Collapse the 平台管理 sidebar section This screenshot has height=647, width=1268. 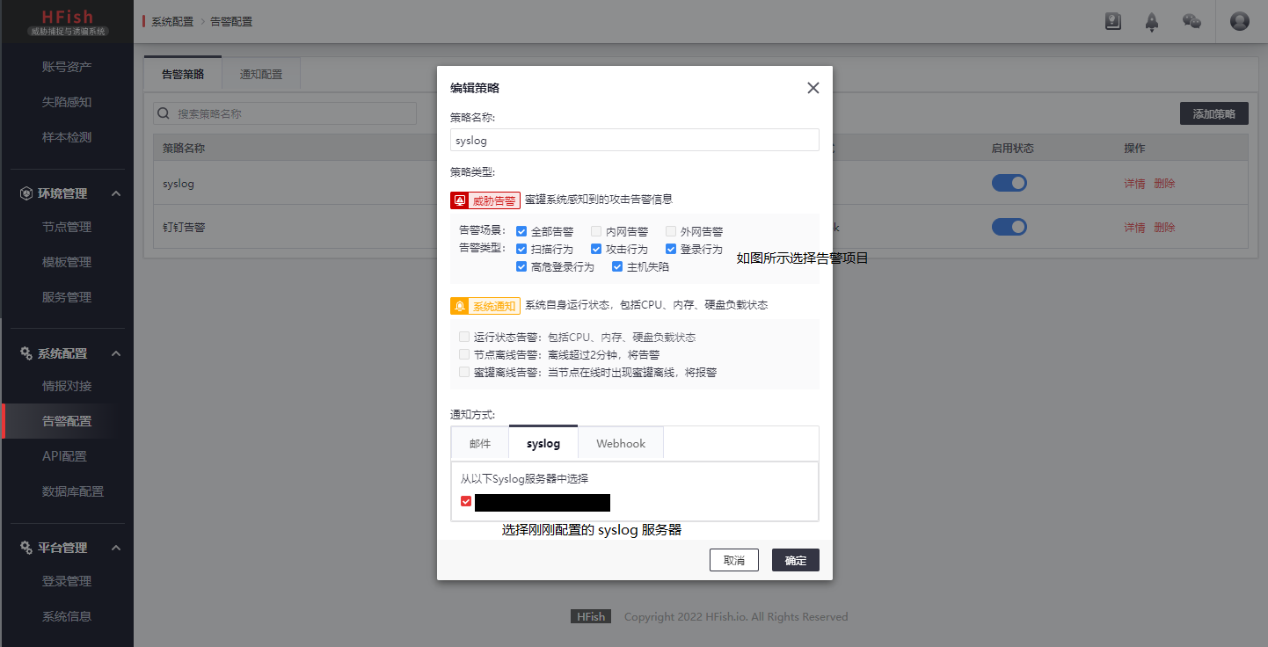point(116,548)
